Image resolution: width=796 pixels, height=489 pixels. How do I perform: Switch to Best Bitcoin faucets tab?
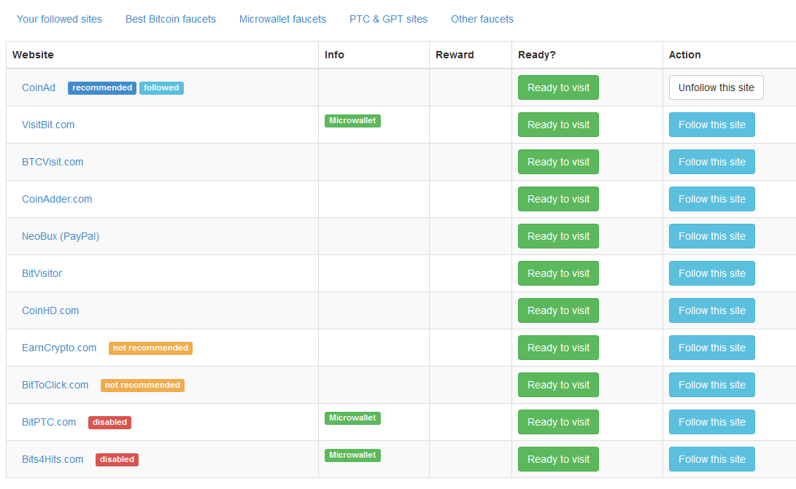pos(171,19)
